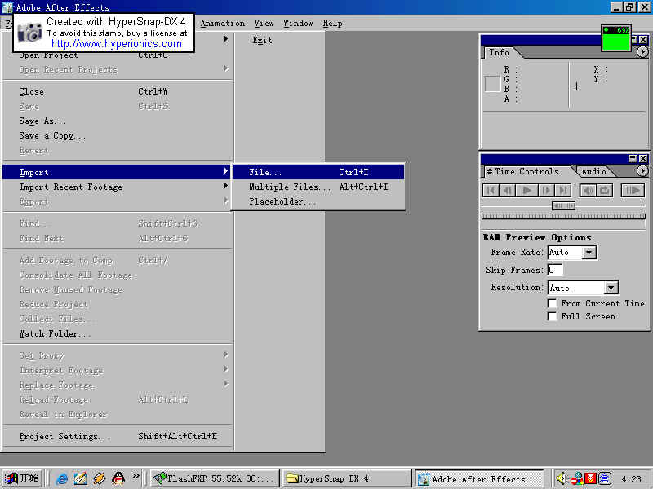This screenshot has height=489, width=653.
Task: Close the Time Controls palette
Action: click(643, 158)
